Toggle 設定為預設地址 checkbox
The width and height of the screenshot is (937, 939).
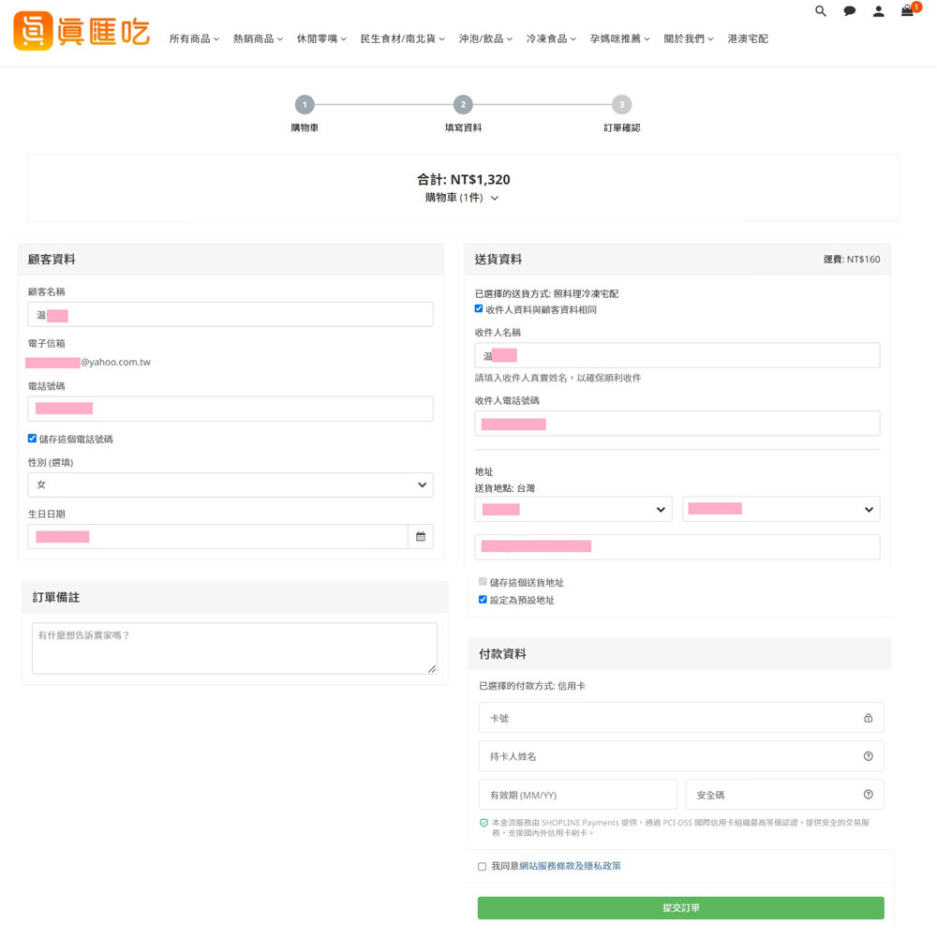(483, 600)
